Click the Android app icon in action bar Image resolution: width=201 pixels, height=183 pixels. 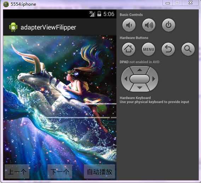[13, 27]
